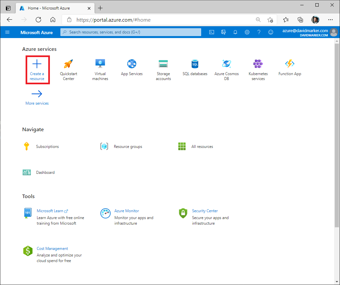Click the Microsoft Learn link
The height and width of the screenshot is (285, 340).
click(x=50, y=211)
